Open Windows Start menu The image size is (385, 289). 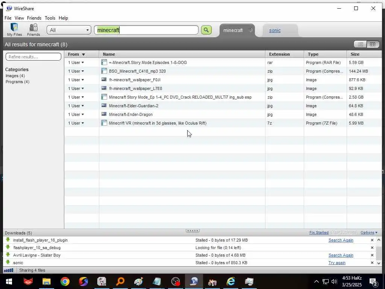[9, 281]
